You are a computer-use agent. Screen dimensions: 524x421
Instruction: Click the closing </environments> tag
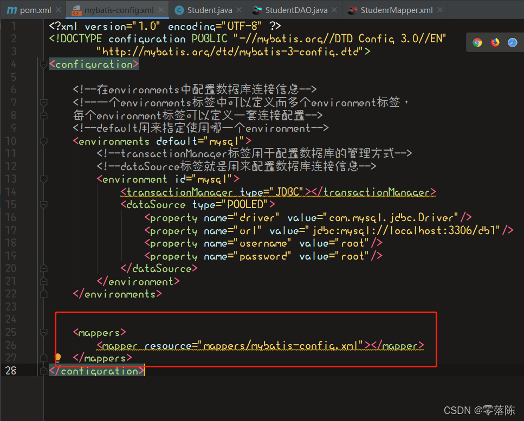tap(117, 294)
